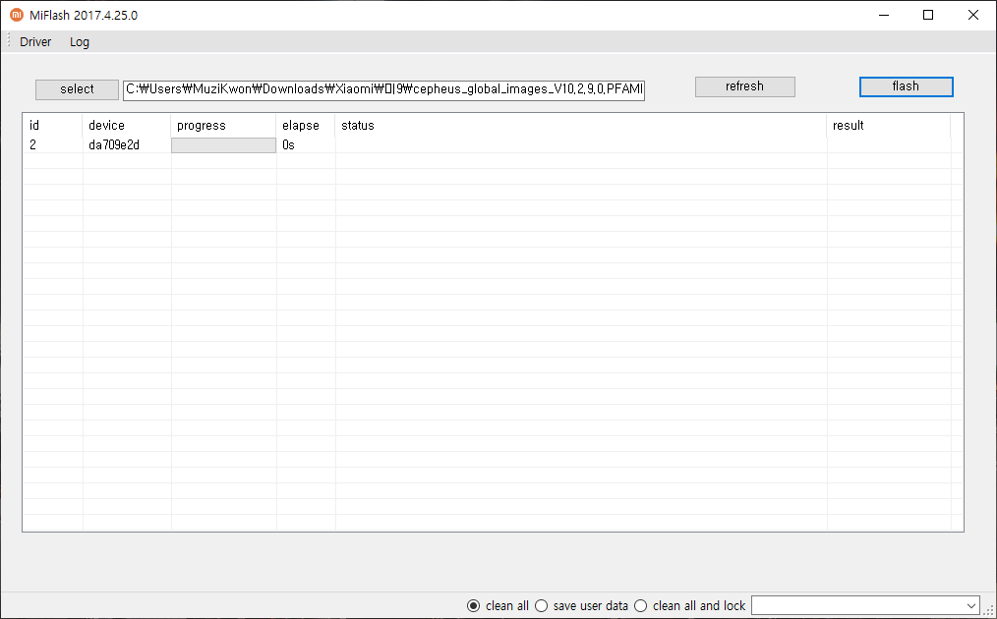Click the result column header
The image size is (997, 619).
click(x=889, y=125)
